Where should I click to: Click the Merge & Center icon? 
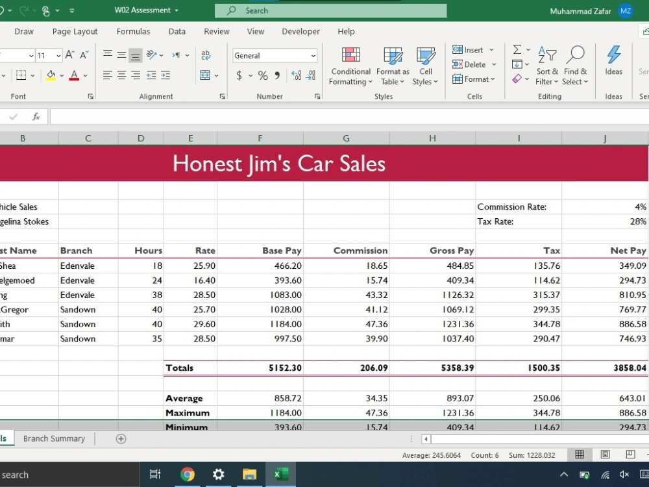click(206, 75)
